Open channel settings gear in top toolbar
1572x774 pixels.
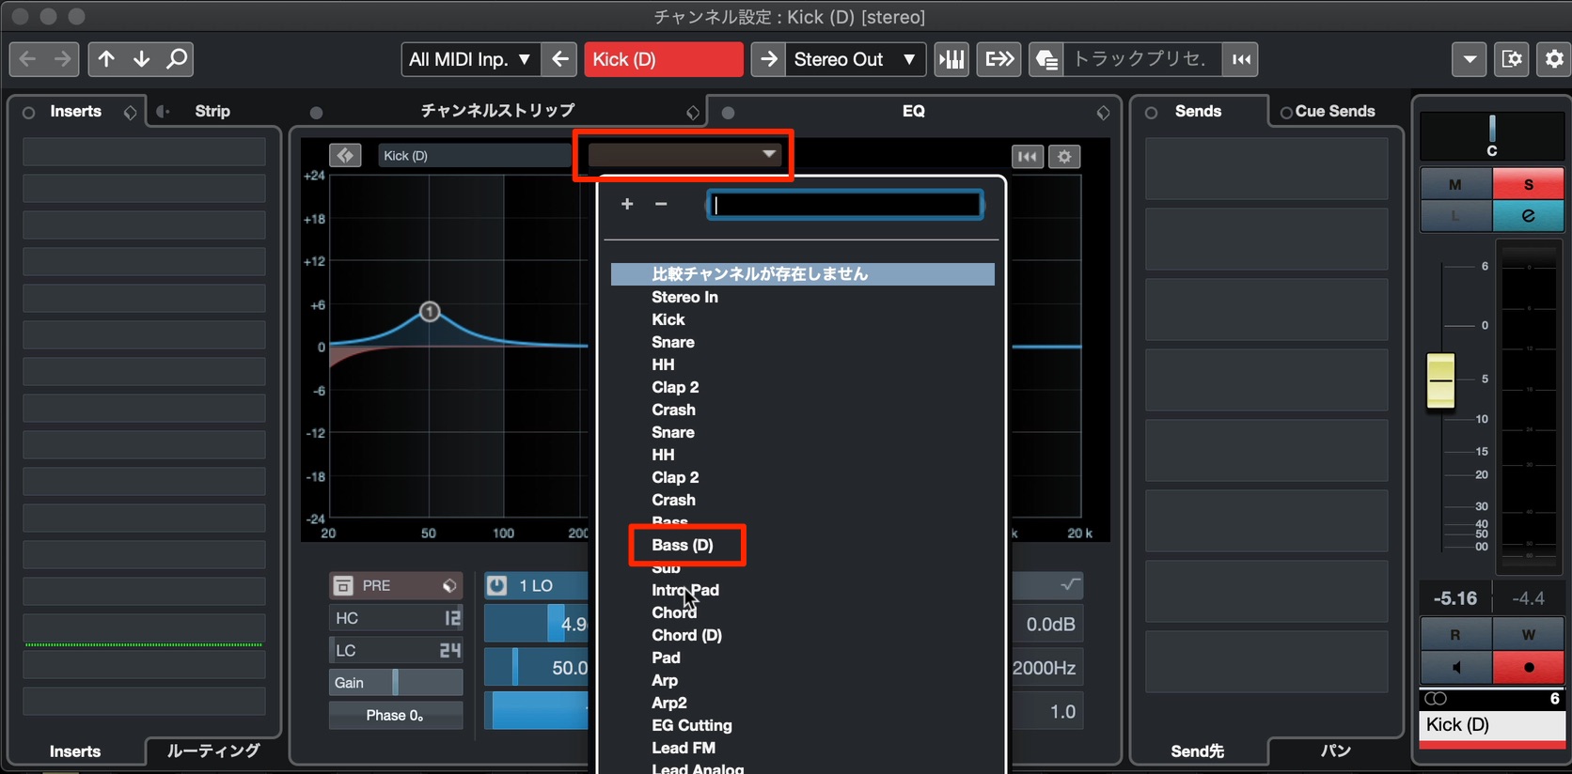[x=1554, y=59]
